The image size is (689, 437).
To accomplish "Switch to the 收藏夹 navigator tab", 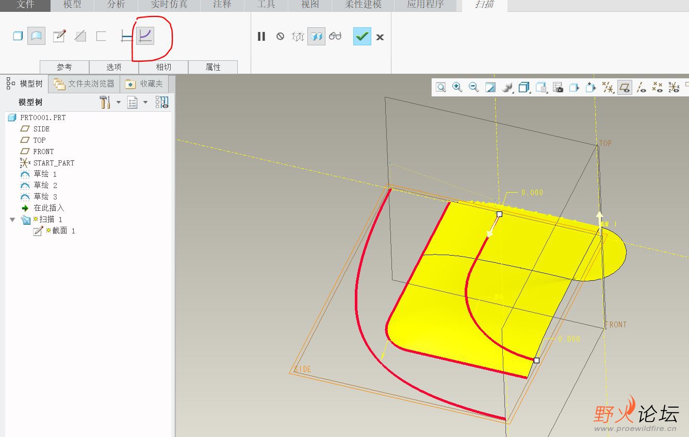I will 145,83.
